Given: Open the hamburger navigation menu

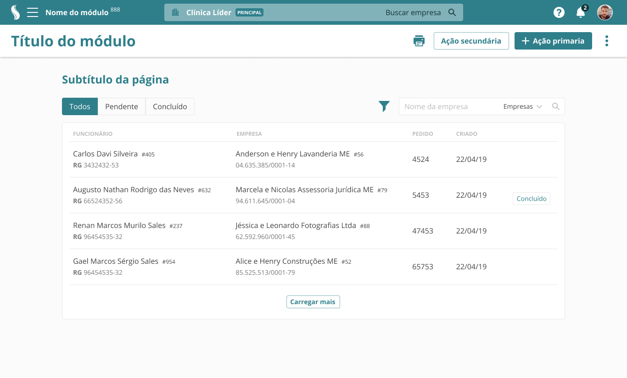Looking at the screenshot, I should pyautogui.click(x=33, y=12).
